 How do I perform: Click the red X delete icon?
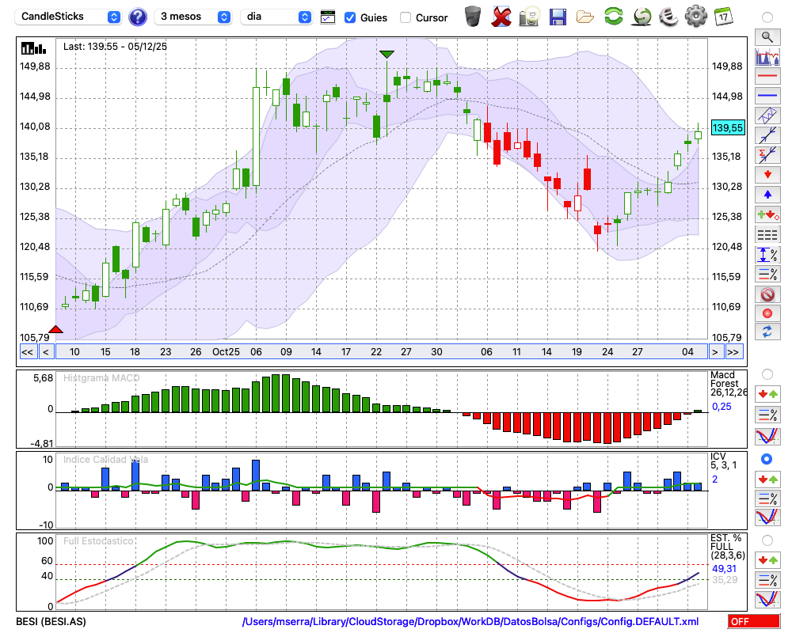[x=501, y=17]
